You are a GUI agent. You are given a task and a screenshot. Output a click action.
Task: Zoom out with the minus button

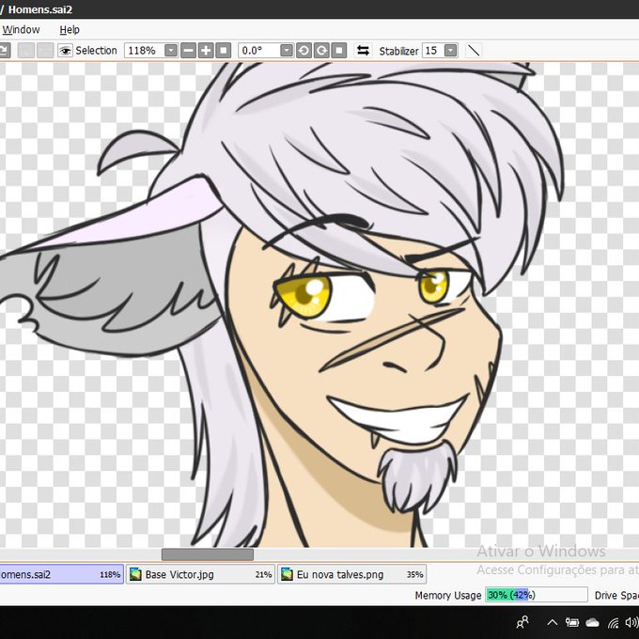188,51
